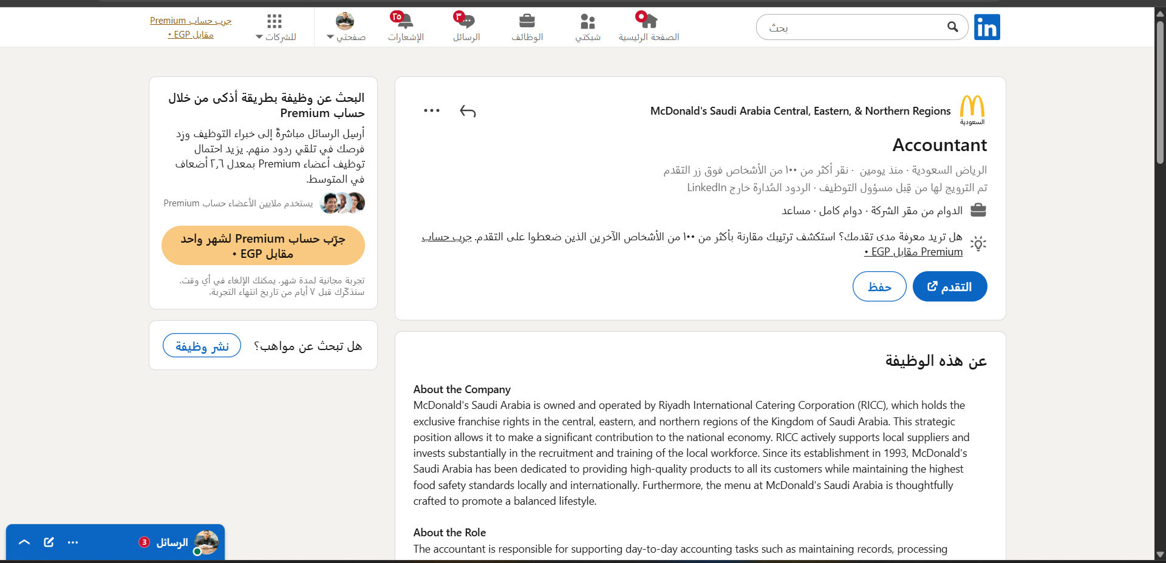Click نشر وظيفة post job button

(x=202, y=346)
